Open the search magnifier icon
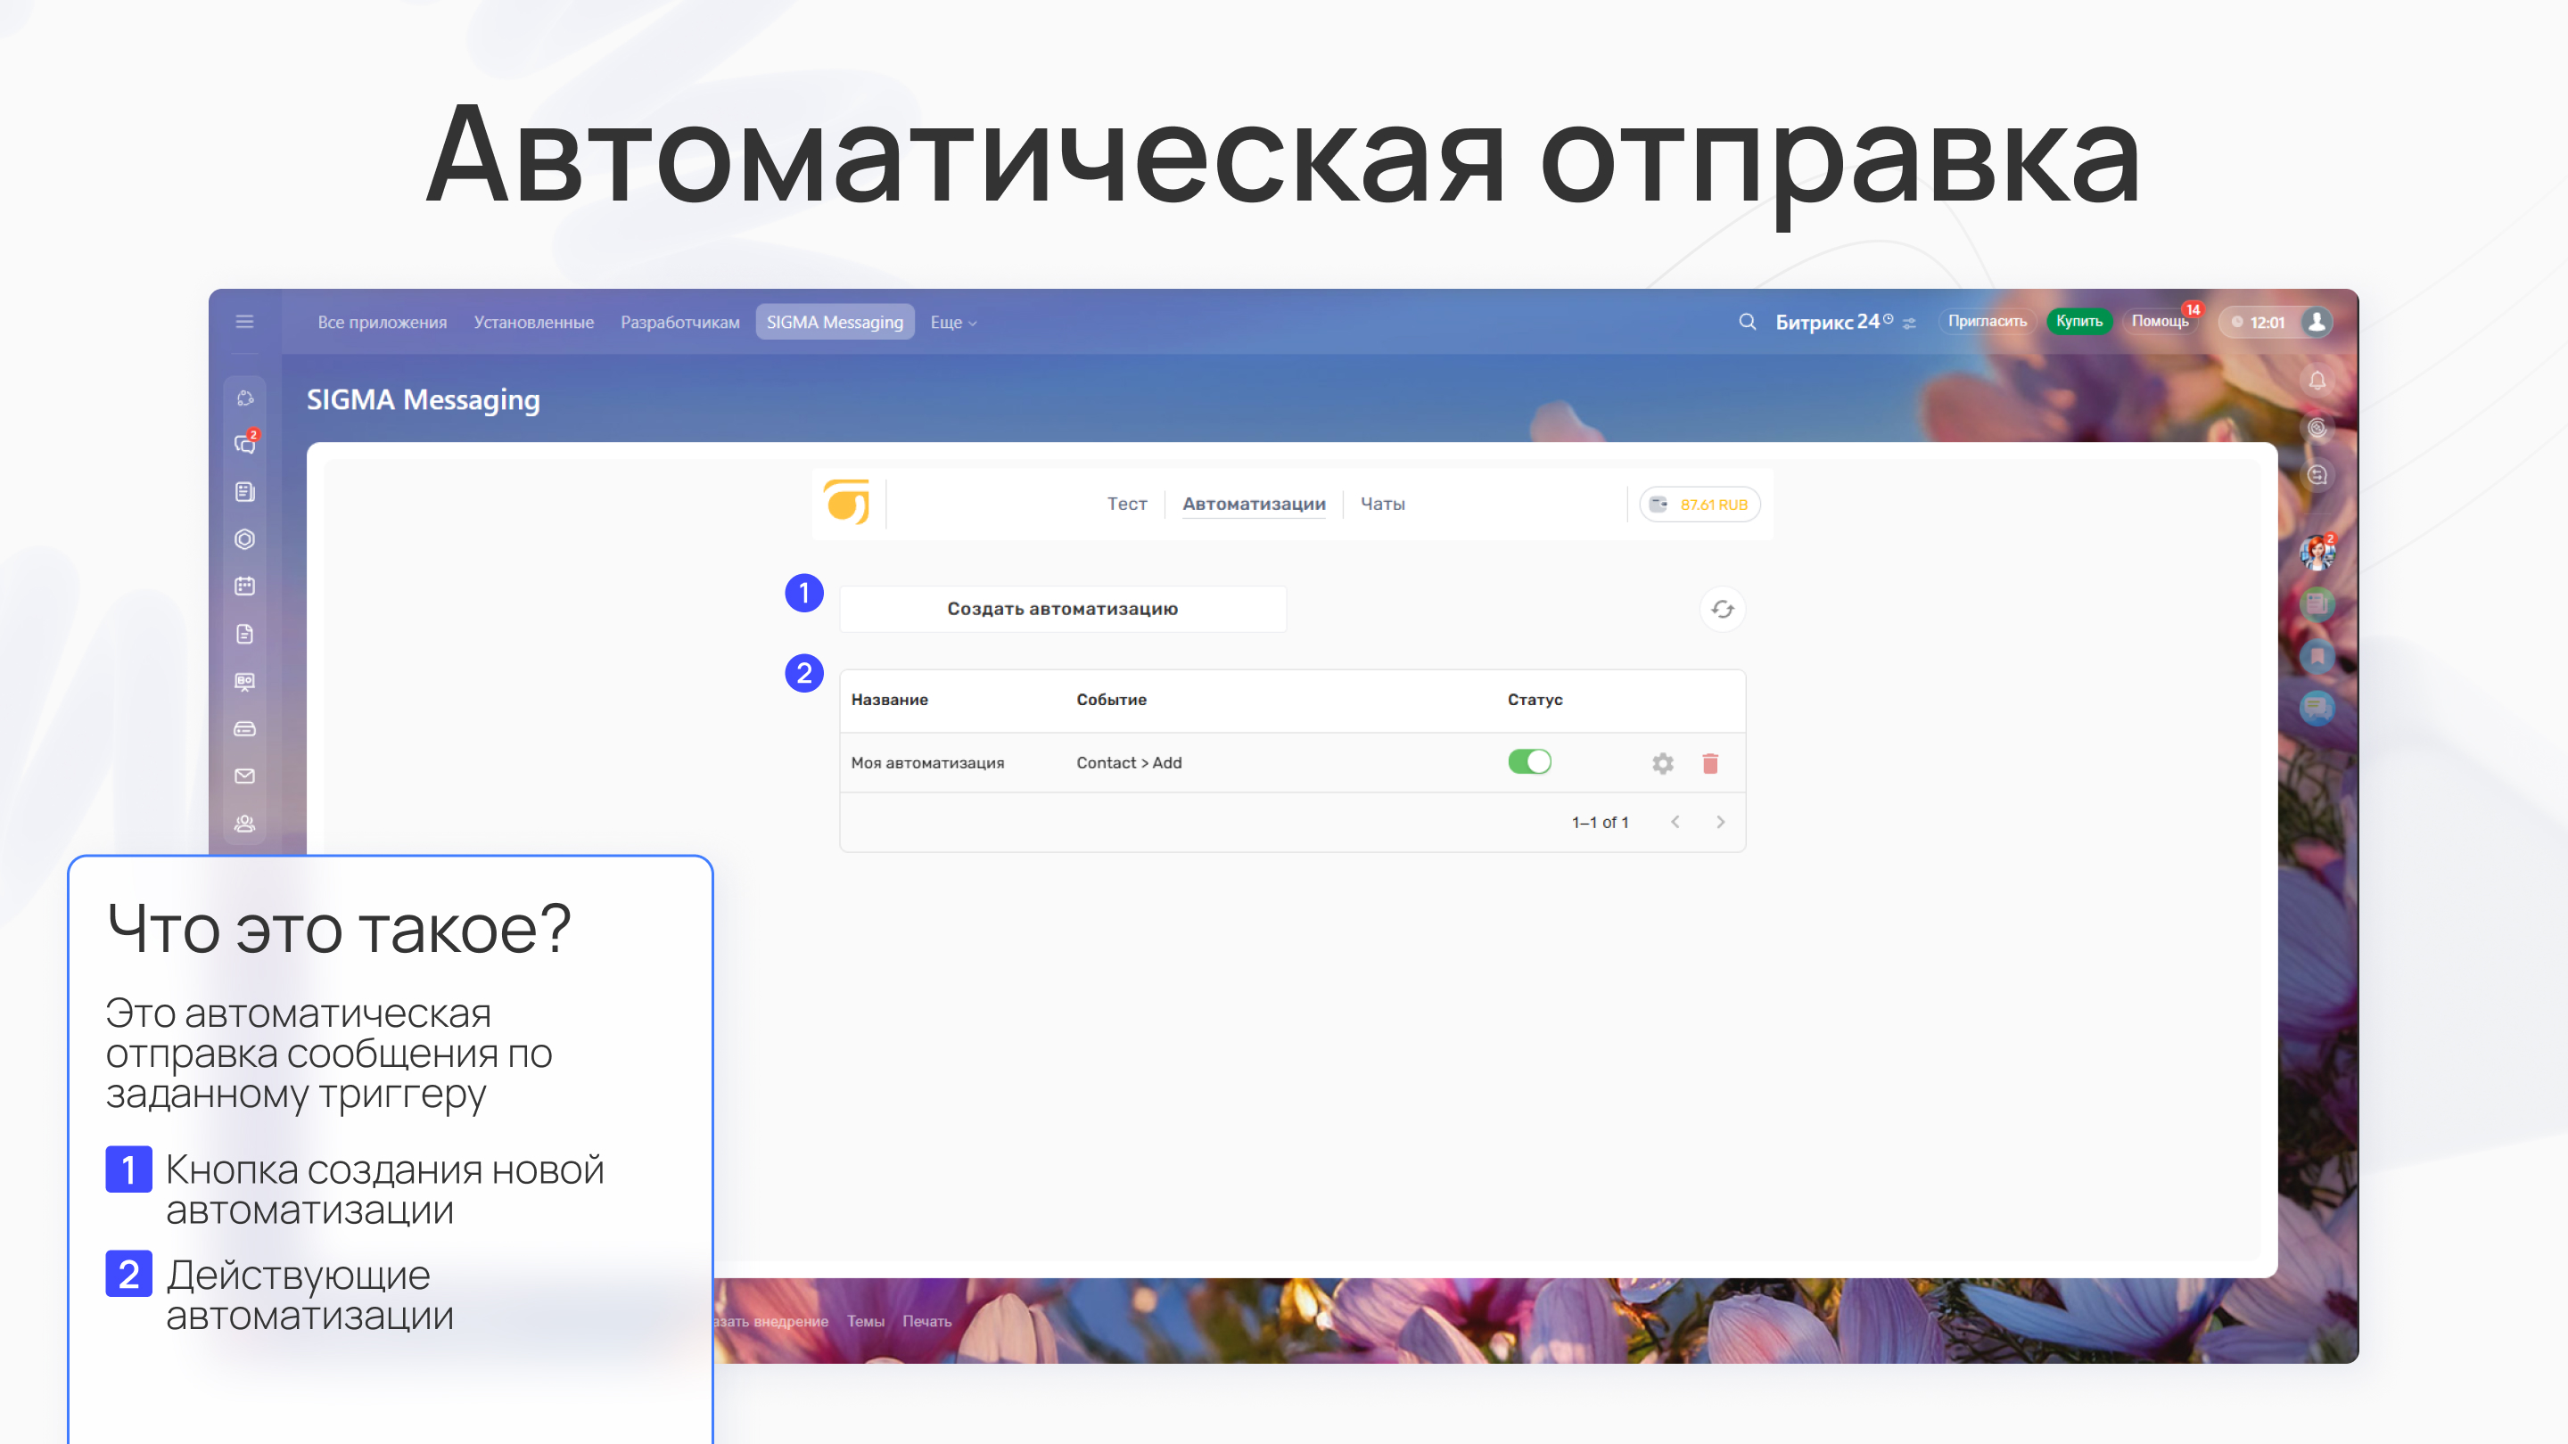Viewport: 2568px width, 1444px height. tap(1747, 322)
